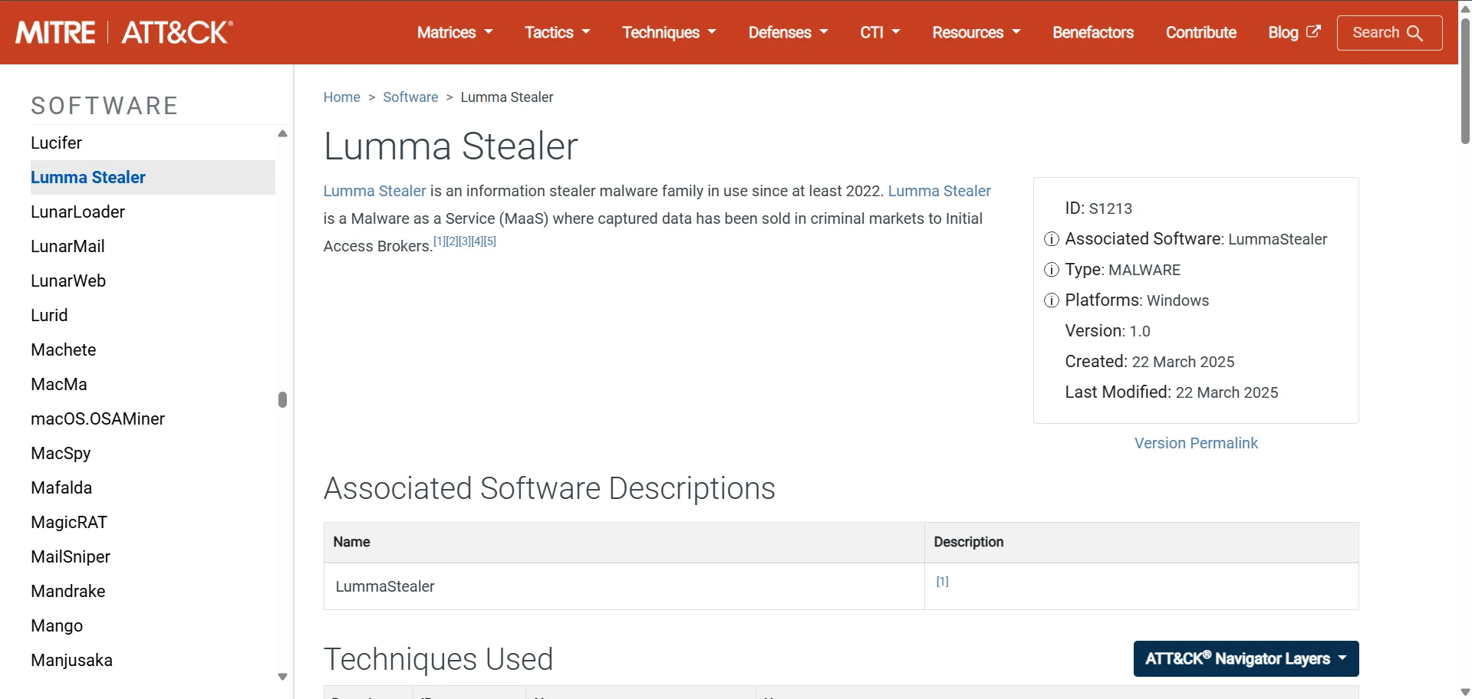Open the Tactics dropdown menu
1472x699 pixels.
coord(557,32)
